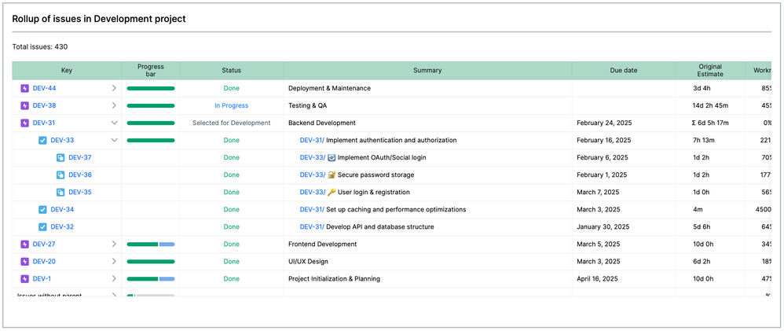Click the progress bar for DEV-1
This screenshot has width=784, height=331.
pyautogui.click(x=151, y=279)
